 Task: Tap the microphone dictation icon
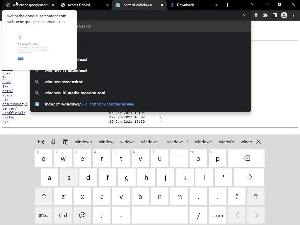tap(53, 142)
